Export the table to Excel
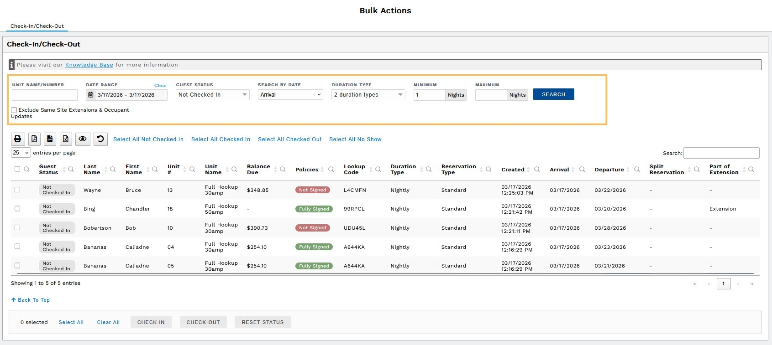The height and width of the screenshot is (345, 772). 66,139
